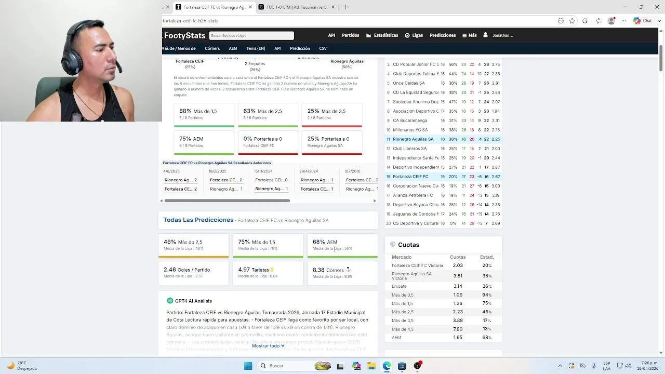Select the 18/2/2025 previous result
This screenshot has width=665, height=374.
coord(225,180)
